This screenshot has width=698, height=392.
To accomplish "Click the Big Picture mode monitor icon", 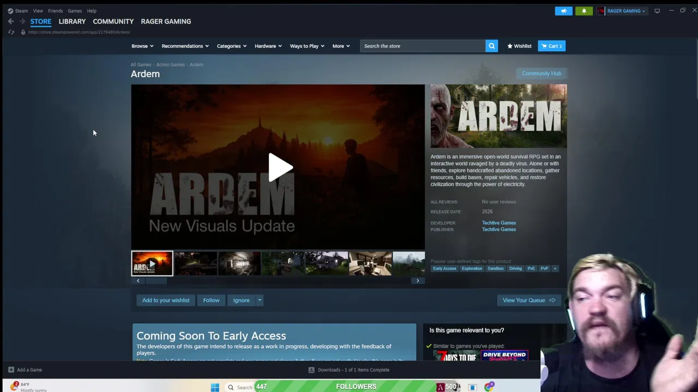I will [x=657, y=11].
